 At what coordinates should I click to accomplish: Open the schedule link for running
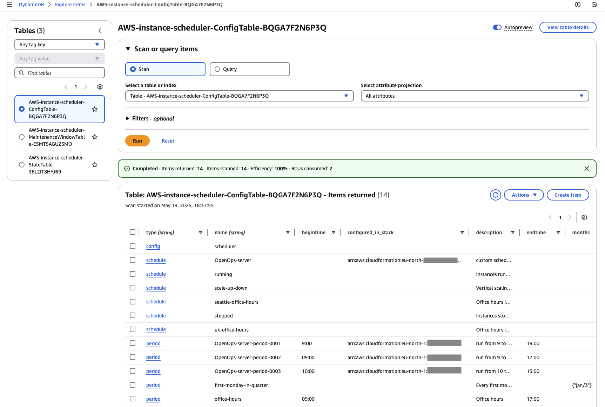click(156, 274)
